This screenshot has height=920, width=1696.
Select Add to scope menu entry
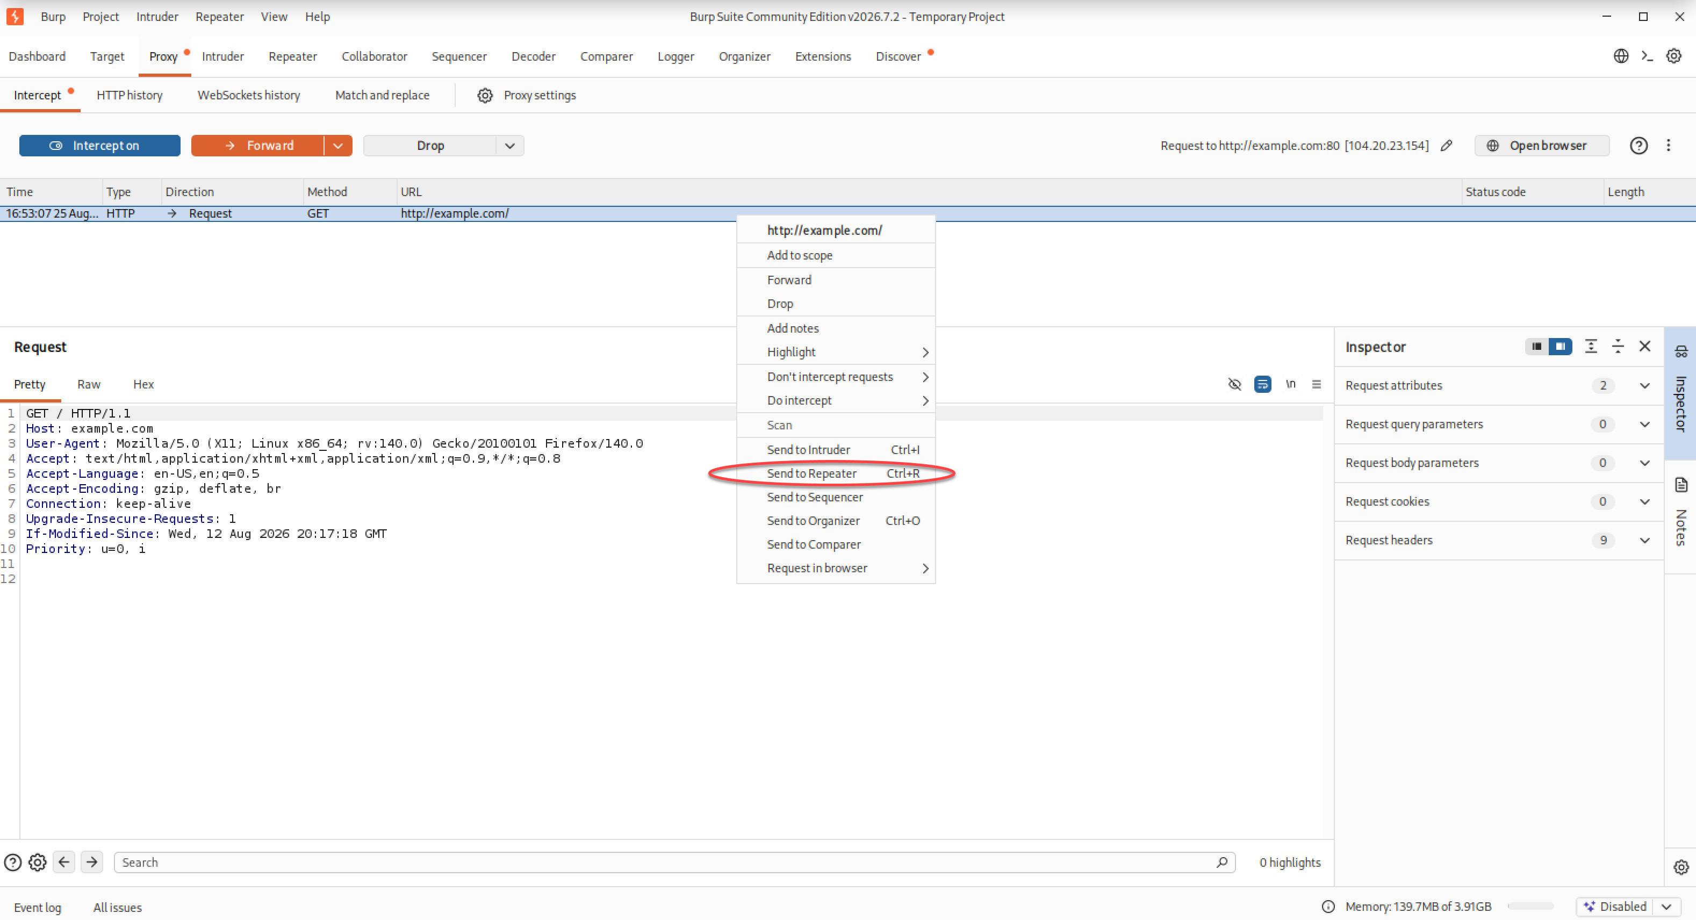click(x=836, y=255)
